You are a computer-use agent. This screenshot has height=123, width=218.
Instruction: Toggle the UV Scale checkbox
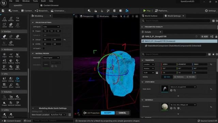tap(44, 49)
